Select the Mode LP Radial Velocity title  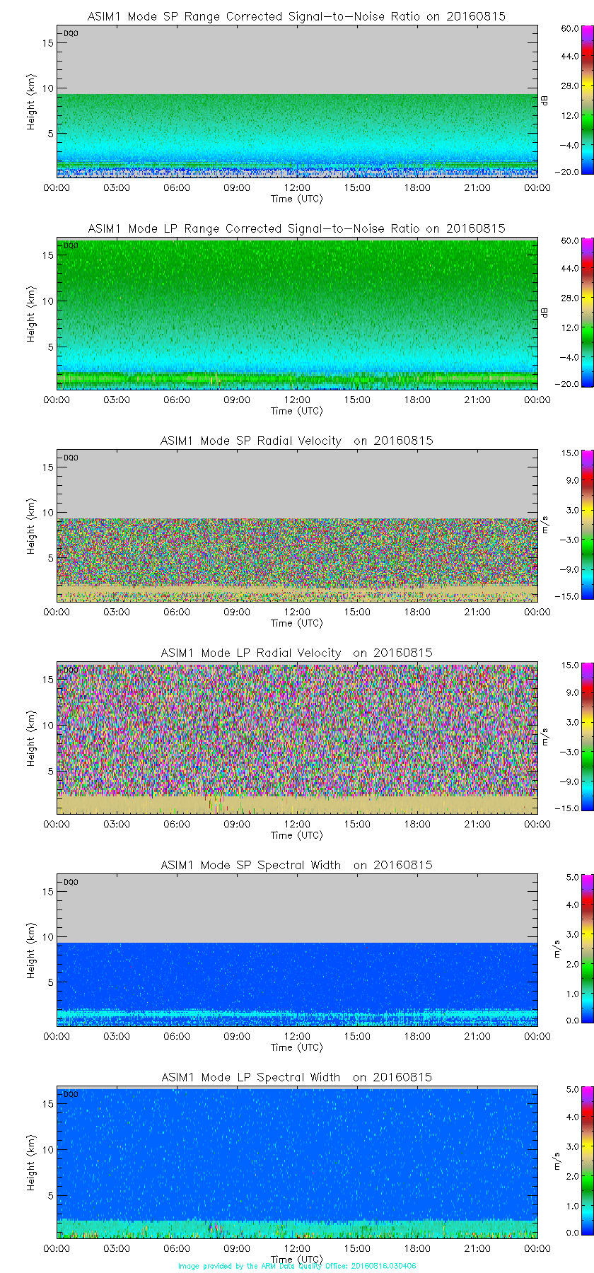(x=296, y=653)
